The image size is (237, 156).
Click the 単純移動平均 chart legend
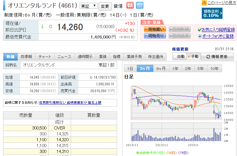162,153
